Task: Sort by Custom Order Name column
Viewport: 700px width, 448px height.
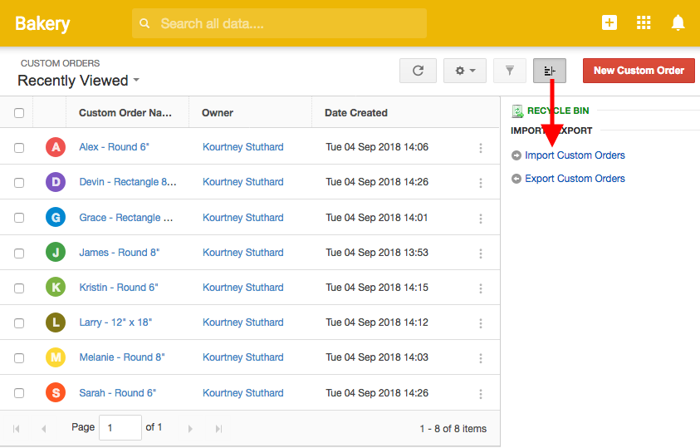Action: [x=125, y=113]
